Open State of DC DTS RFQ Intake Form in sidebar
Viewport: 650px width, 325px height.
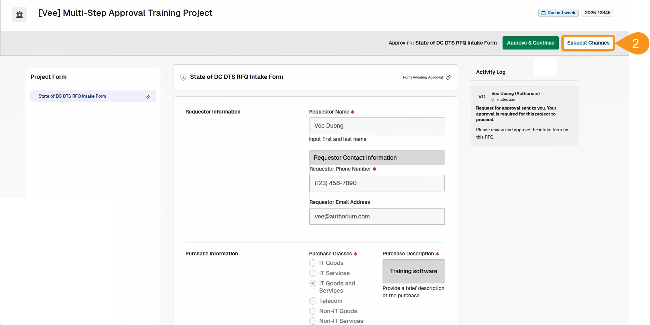(72, 96)
